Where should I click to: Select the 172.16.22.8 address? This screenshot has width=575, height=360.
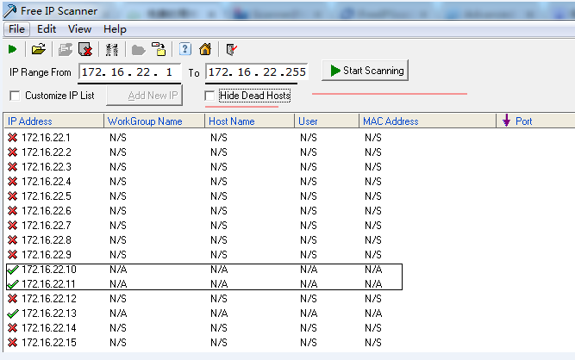[x=47, y=240]
